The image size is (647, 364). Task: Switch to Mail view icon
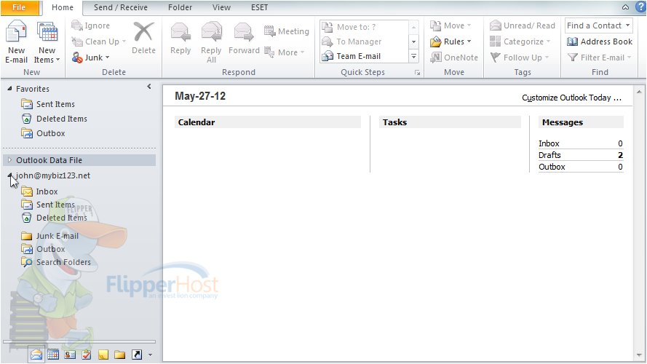coord(36,355)
